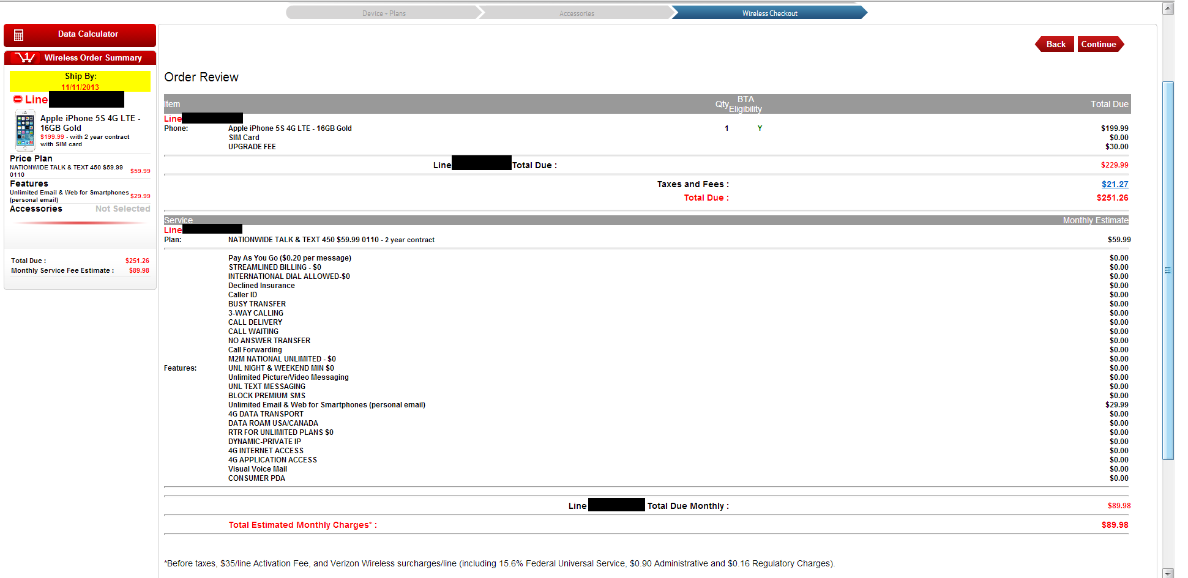The image size is (1188, 578).
Task: Click the Data Calculator calculator icon
Action: point(18,35)
